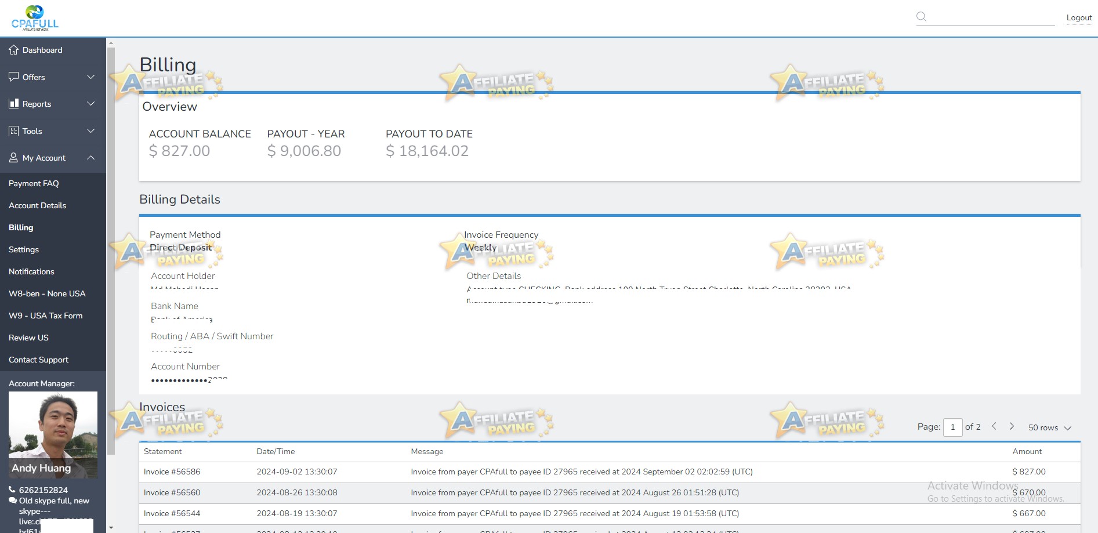The image size is (1098, 533).
Task: Click the payout to date $ 18,164.02
Action: pos(427,151)
